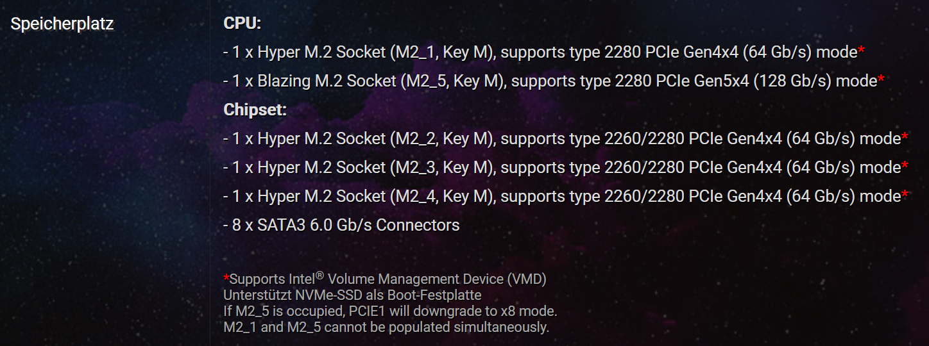
Task: Click the Speicherplatz row label
Action: (62, 24)
